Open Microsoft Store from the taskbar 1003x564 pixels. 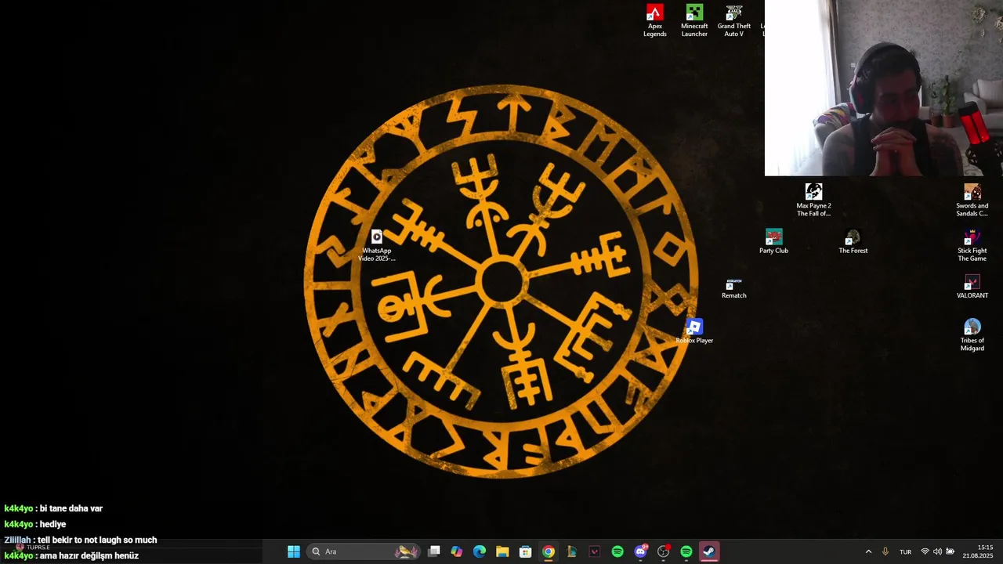[526, 551]
